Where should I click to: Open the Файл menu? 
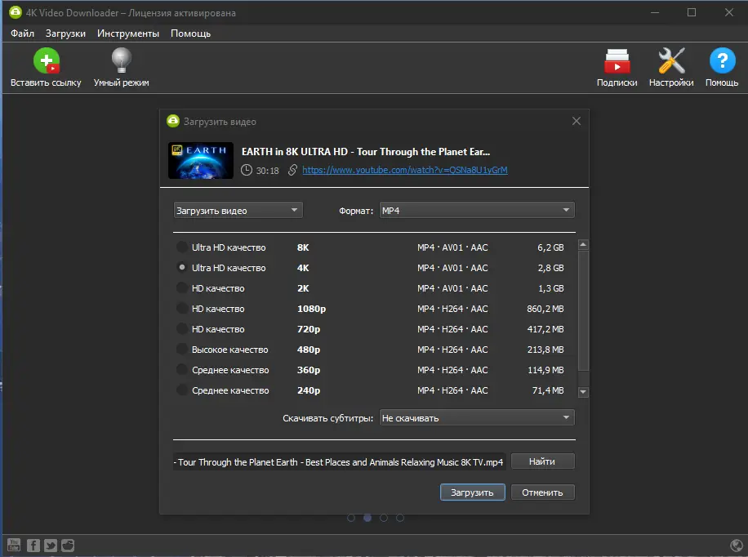[x=21, y=33]
